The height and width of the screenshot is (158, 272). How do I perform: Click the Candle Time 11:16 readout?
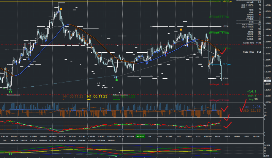[252, 43]
